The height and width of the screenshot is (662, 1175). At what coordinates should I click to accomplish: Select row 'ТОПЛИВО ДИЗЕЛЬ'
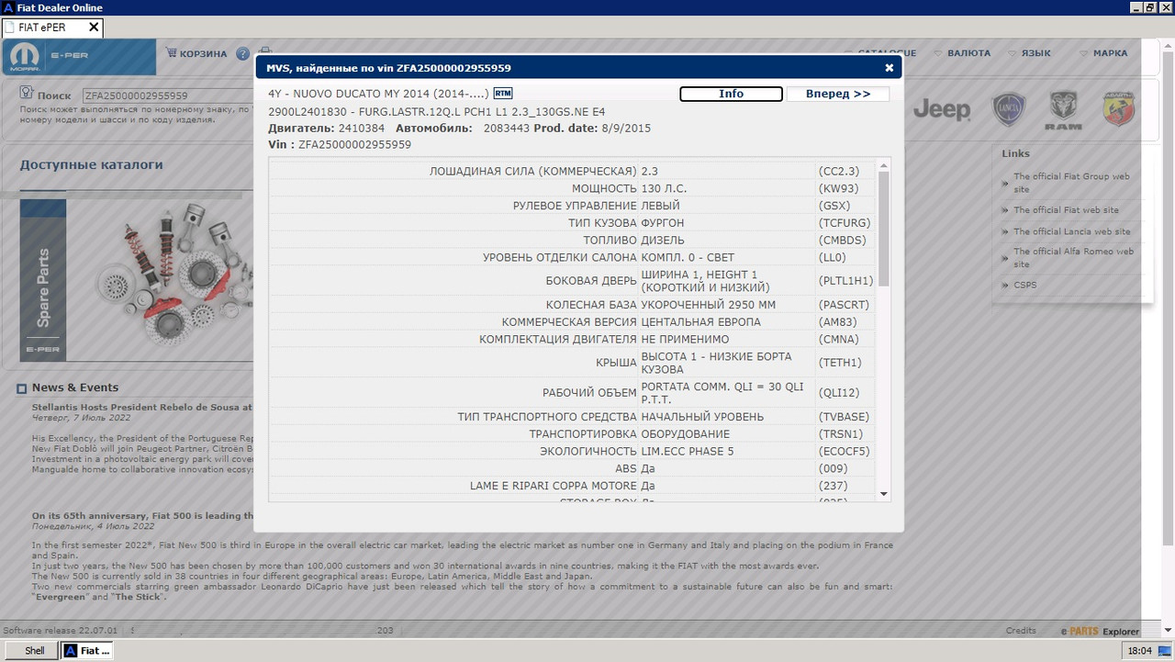pos(572,241)
